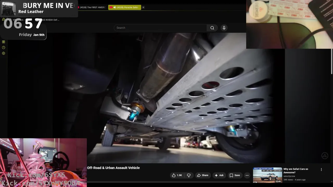This screenshot has width=333, height=187.
Task: Click the scroll-to-top arrow icon at right
Action: [x=325, y=156]
